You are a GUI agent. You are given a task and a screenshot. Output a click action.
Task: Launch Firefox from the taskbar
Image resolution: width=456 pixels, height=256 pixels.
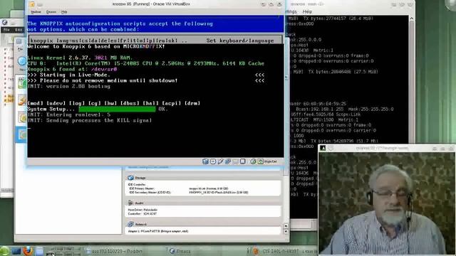pos(28,251)
